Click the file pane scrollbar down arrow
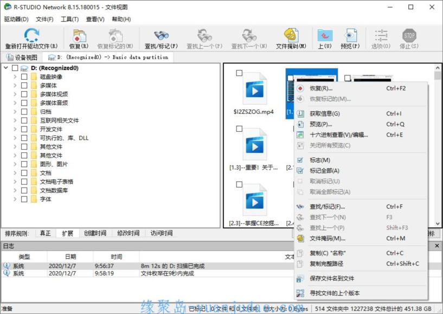This screenshot has height=314, width=443. pos(438,223)
